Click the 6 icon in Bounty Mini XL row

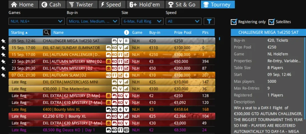pos(120,110)
